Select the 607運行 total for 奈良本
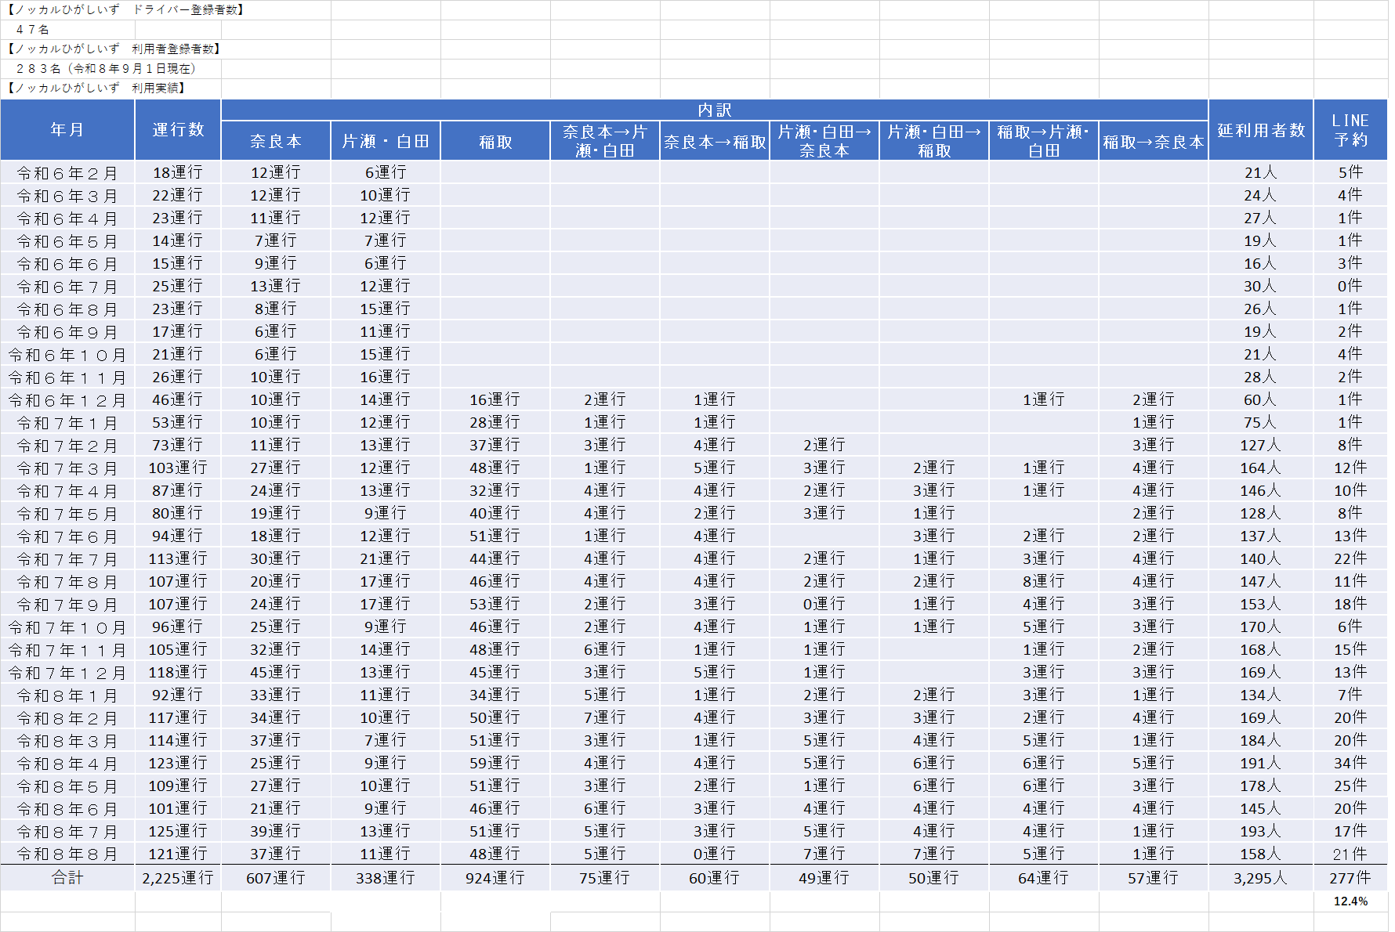Image resolution: width=1395 pixels, height=932 pixels. (276, 878)
